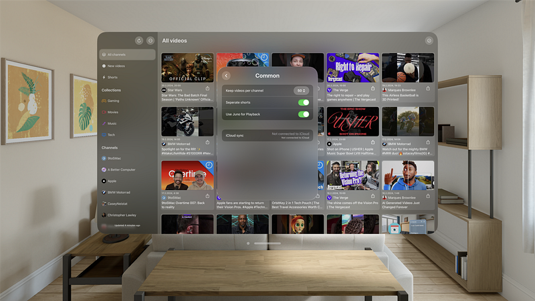Click the Tech collection display icon

(x=104, y=135)
